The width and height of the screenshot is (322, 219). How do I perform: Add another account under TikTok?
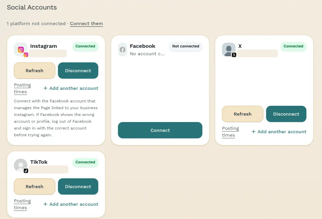[71, 204]
